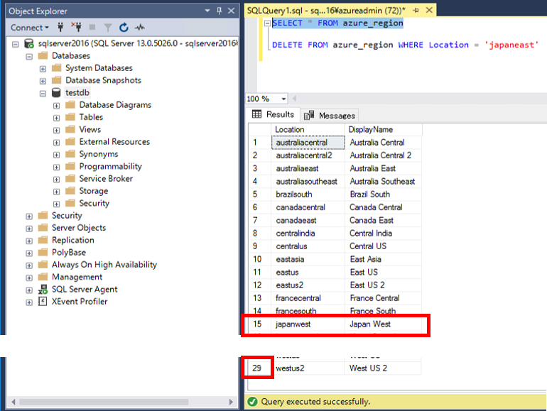Click the Messages tab icon
Image resolution: width=547 pixels, height=411 pixels.
coord(309,116)
